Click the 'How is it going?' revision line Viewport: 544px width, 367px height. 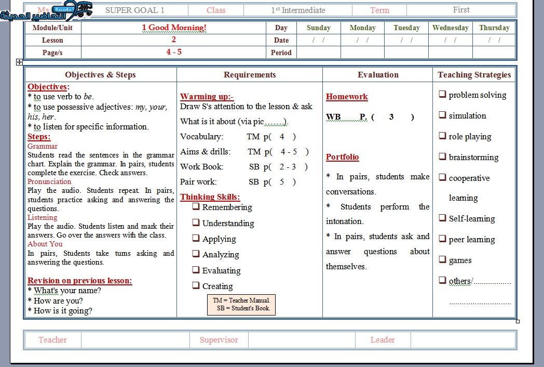60,311
